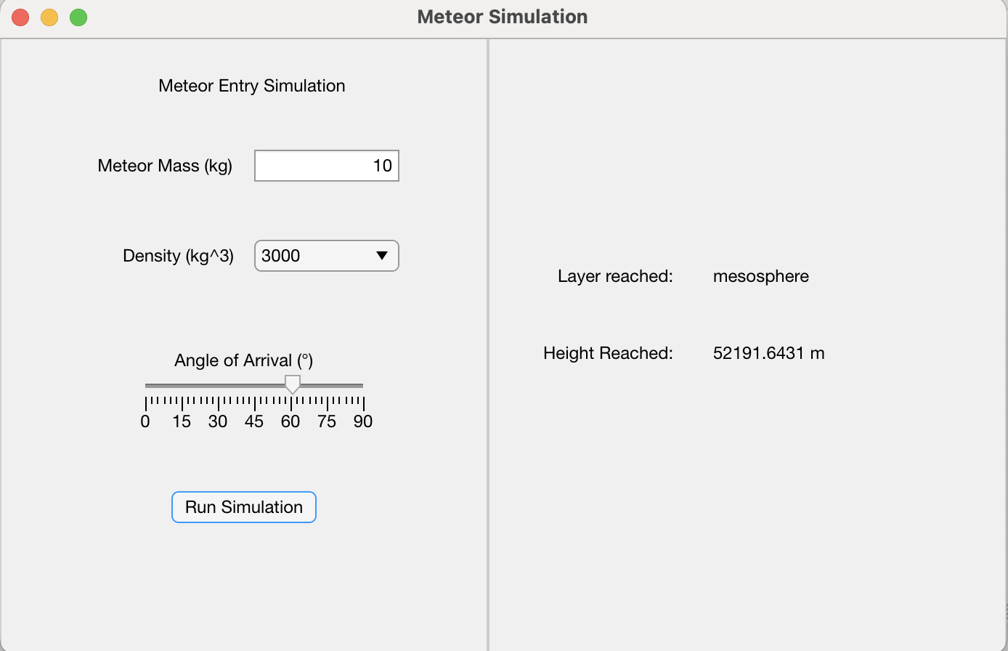
Task: Minimize the window using the yellow button
Action: pyautogui.click(x=49, y=17)
